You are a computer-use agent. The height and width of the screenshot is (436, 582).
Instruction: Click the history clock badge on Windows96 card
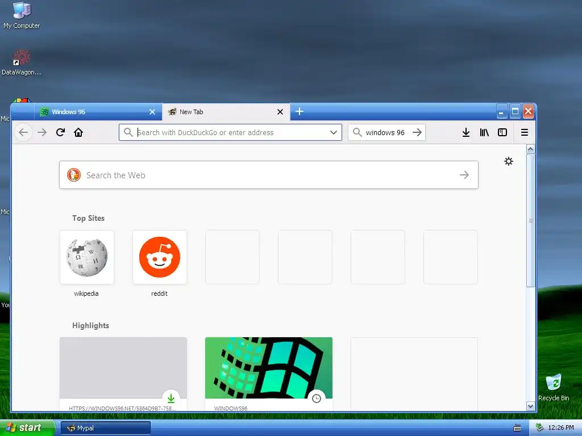click(316, 399)
